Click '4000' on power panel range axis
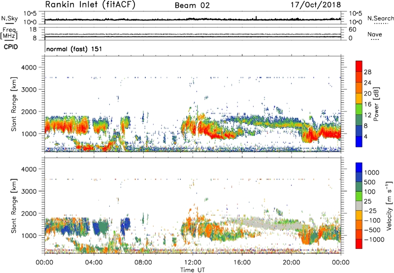Screen dimensions: 394x273 [29, 68]
